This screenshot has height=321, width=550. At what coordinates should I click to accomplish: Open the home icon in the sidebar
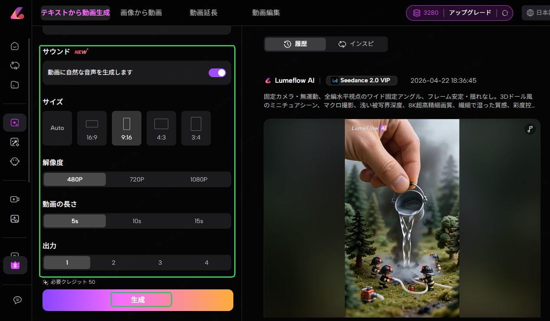point(15,46)
